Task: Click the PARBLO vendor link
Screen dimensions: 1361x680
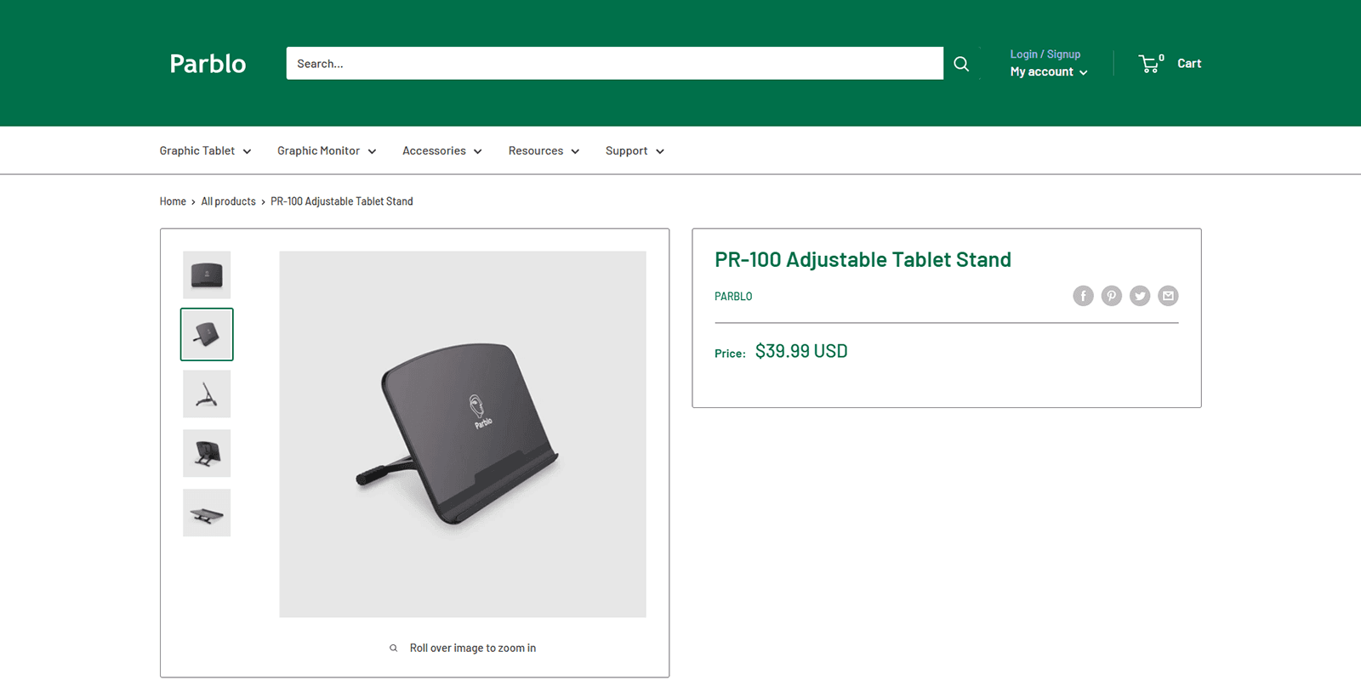Action: point(733,297)
